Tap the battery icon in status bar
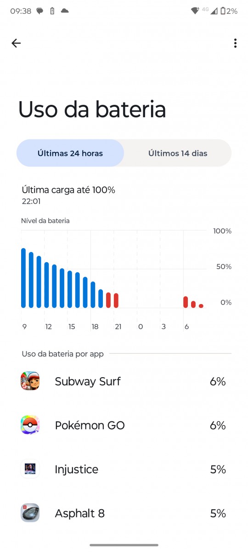Image resolution: width=248 pixels, height=552 pixels. [223, 11]
